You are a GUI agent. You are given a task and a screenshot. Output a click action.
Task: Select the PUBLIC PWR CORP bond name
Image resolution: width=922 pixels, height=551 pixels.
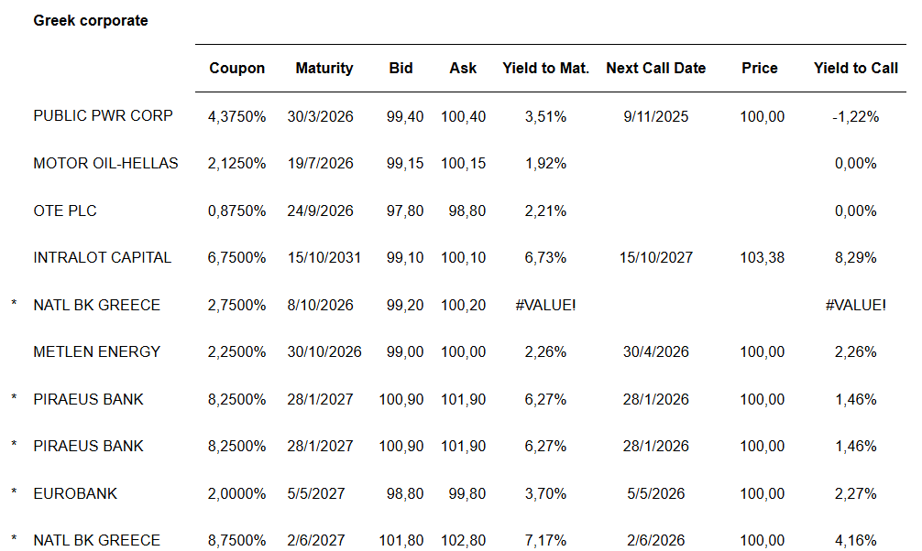click(x=103, y=116)
